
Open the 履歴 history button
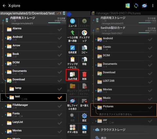84,129
